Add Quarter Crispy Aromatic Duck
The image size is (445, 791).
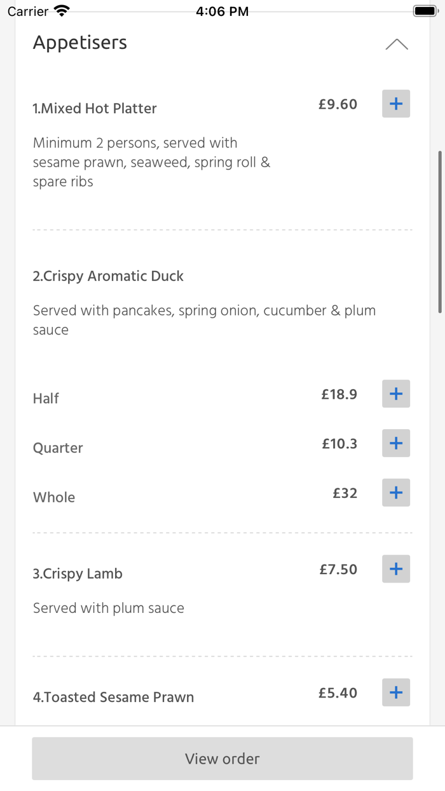pos(395,443)
